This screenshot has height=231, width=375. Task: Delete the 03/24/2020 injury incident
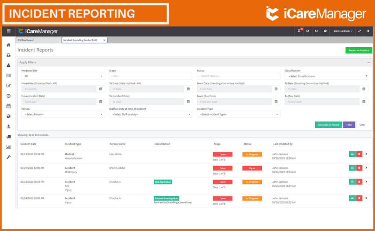pyautogui.click(x=359, y=198)
